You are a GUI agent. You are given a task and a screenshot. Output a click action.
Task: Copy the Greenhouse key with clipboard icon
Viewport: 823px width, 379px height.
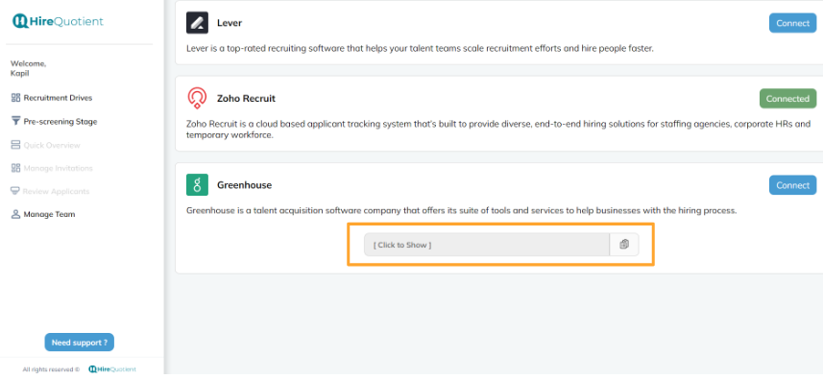coord(624,245)
